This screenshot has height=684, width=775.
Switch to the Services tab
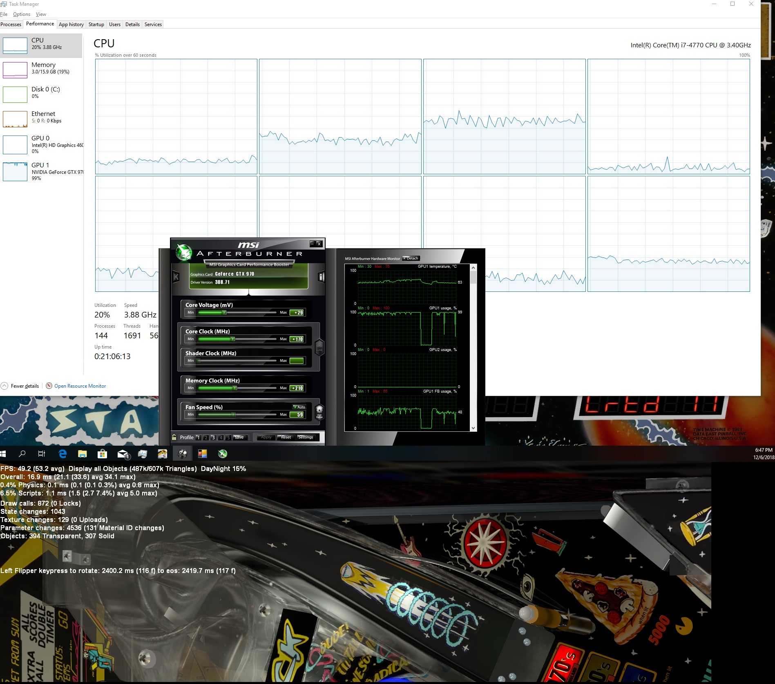tap(153, 24)
